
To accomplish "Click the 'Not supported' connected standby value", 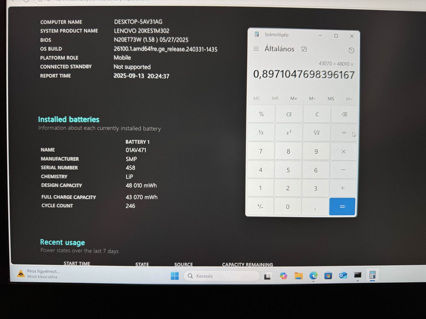I will [x=132, y=67].
